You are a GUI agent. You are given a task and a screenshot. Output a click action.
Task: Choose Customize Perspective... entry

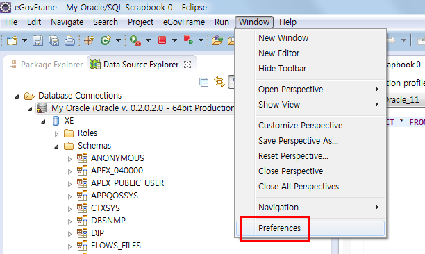(x=310, y=126)
